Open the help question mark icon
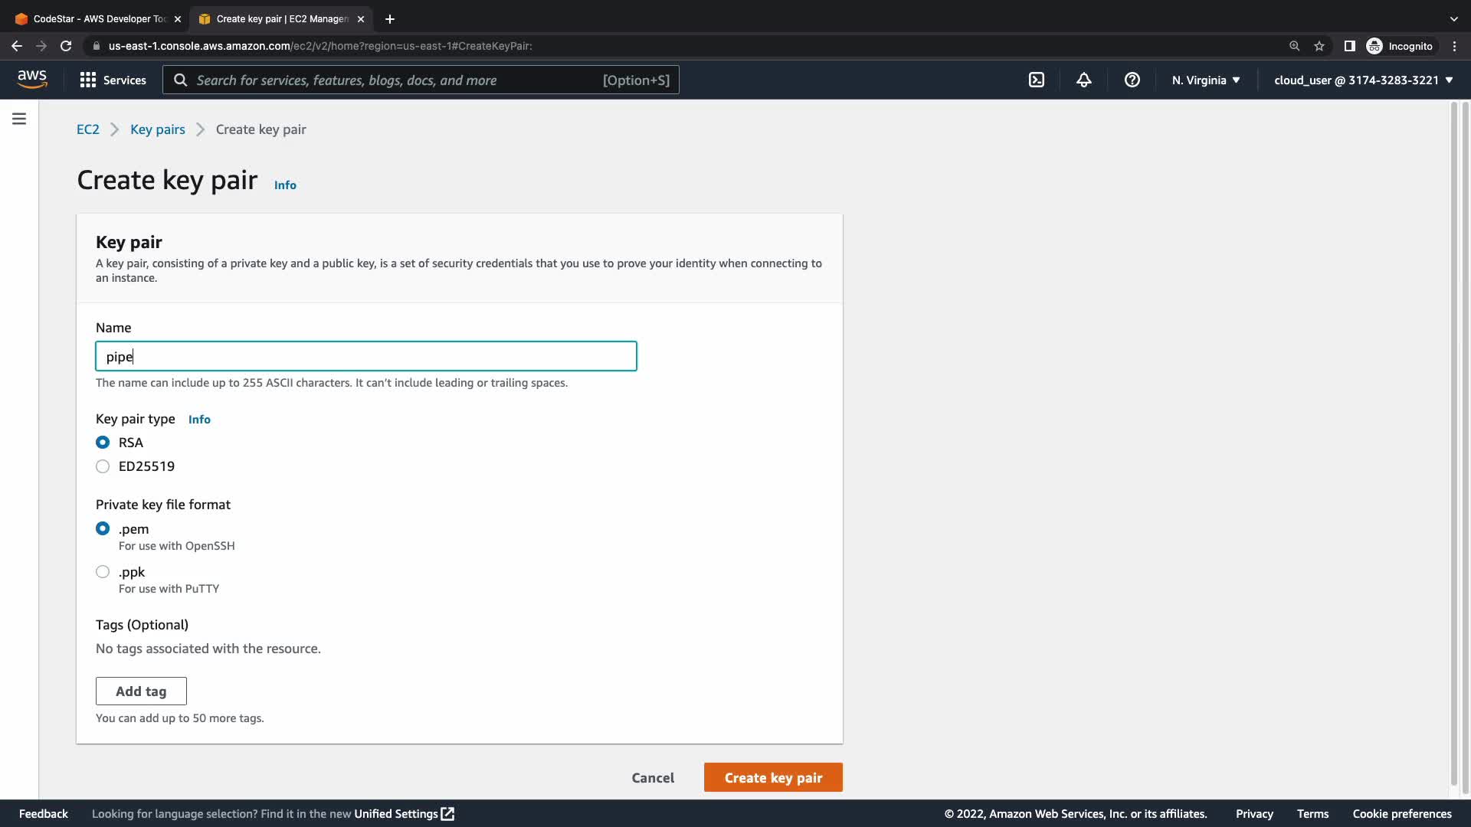Viewport: 1471px width, 827px height. 1132,80
